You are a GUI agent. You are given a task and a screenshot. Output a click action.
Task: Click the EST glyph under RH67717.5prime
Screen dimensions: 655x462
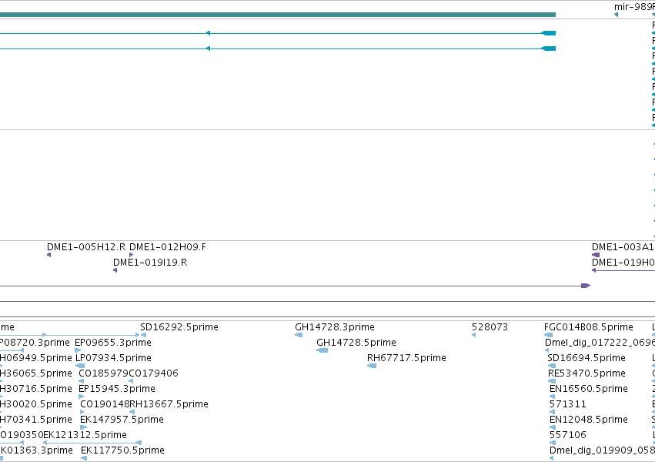(372, 366)
